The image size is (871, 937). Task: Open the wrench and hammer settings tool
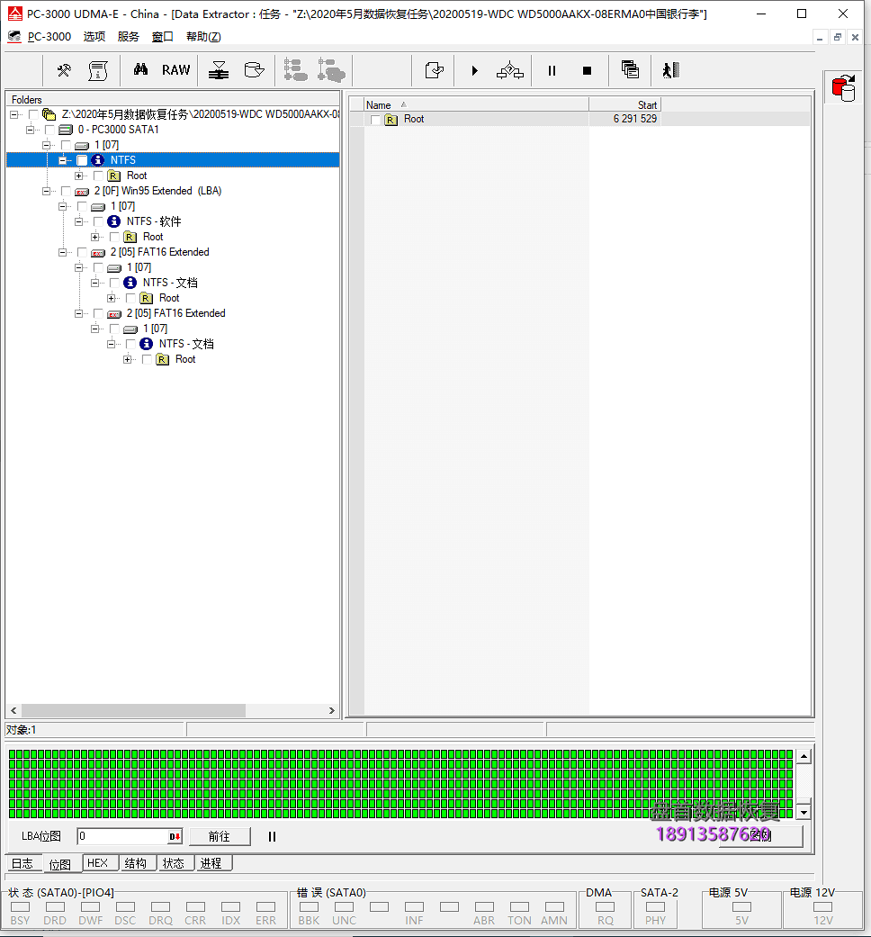click(x=64, y=70)
